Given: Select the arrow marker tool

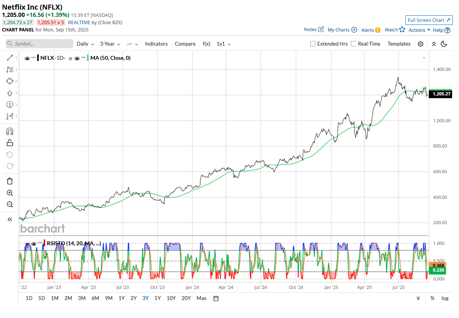Looking at the screenshot, I should tap(10, 93).
